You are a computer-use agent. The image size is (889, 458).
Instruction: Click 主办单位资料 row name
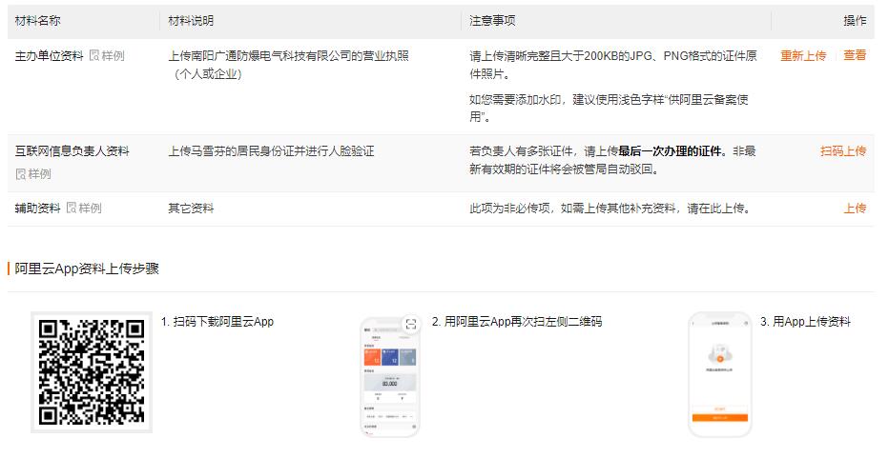click(x=49, y=55)
